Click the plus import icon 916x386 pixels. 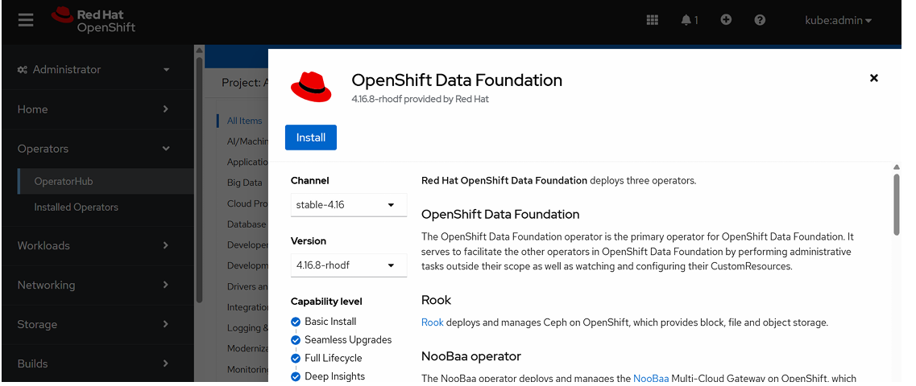point(726,20)
